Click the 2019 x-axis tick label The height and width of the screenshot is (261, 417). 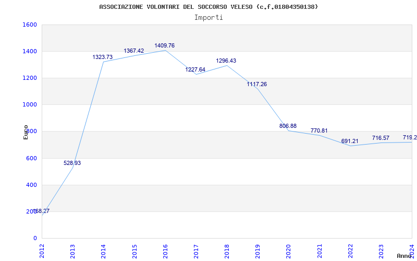pos(258,251)
